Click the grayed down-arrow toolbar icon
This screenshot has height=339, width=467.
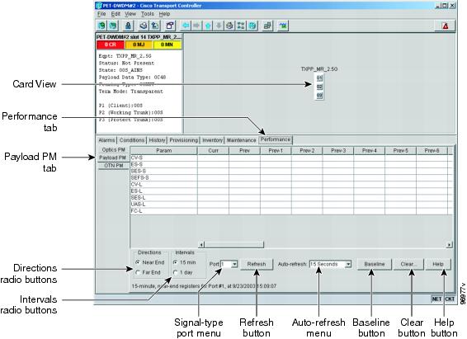point(219,26)
